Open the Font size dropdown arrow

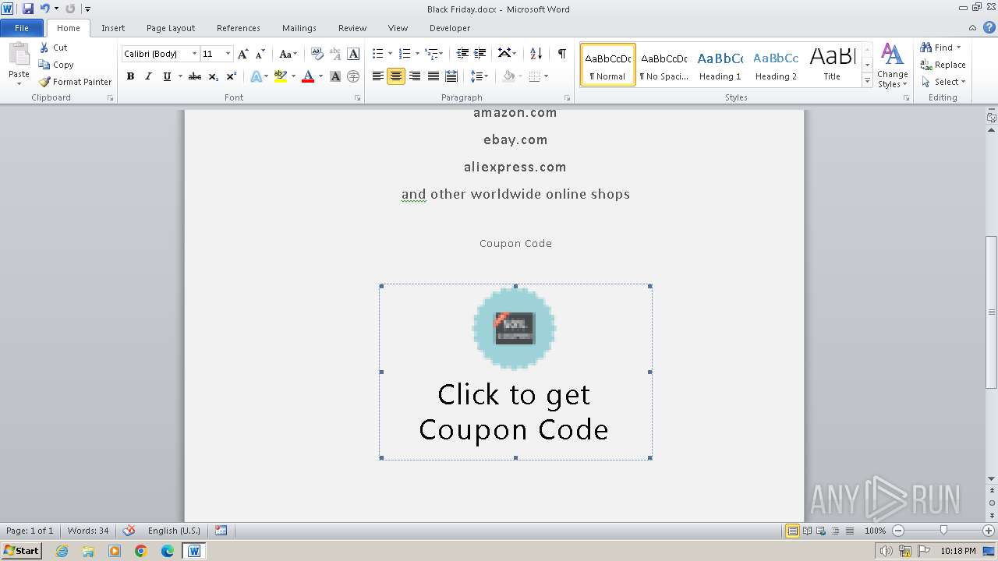click(228, 54)
